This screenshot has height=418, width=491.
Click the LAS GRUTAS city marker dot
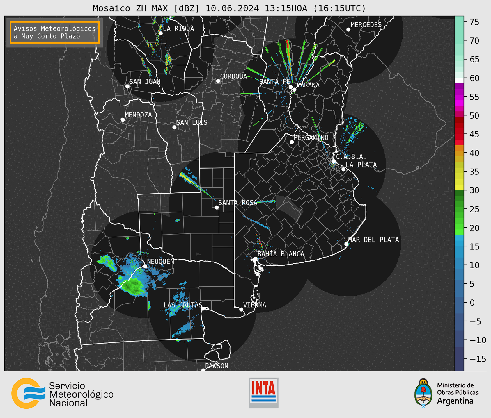tap(203, 309)
